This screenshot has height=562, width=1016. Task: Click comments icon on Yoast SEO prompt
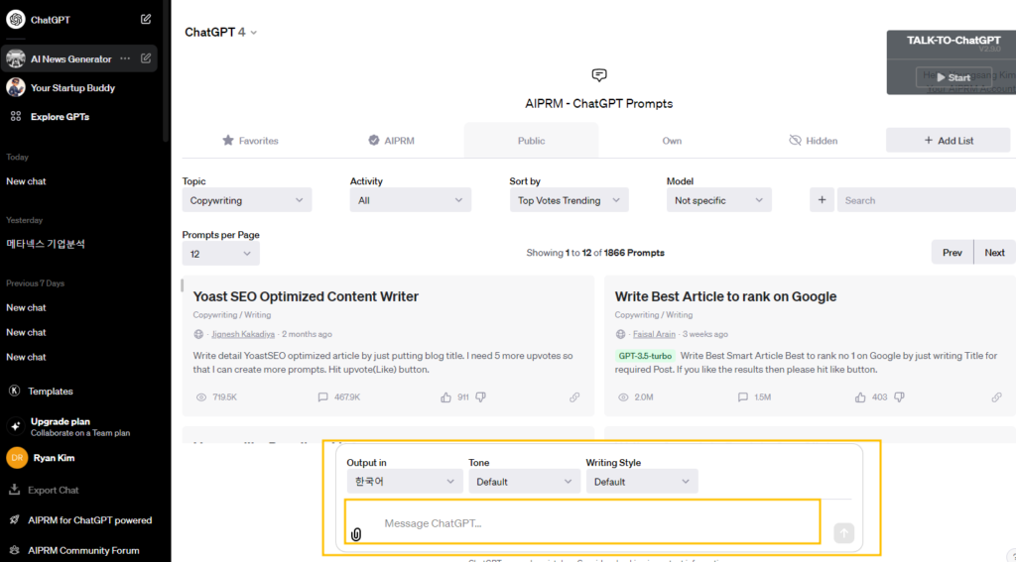[322, 396]
